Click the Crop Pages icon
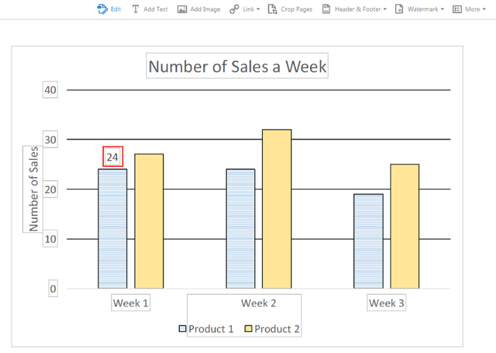 tap(272, 9)
